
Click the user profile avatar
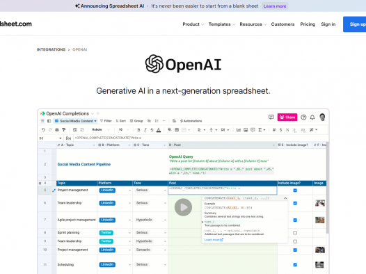point(322,117)
